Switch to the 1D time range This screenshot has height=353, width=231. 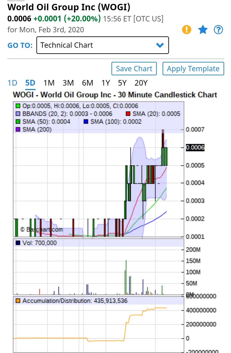(x=12, y=83)
